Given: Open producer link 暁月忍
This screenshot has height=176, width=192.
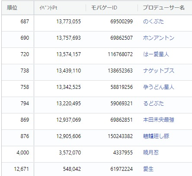Looking at the screenshot, I should point(151,153).
